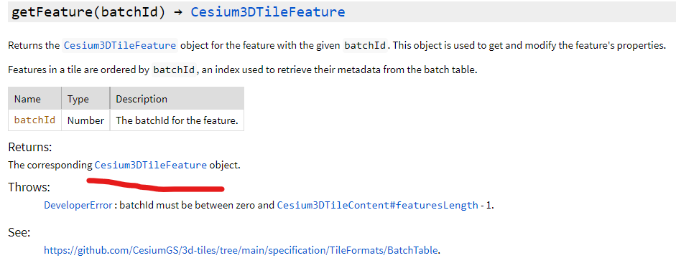
Task: Click 'The batchId for the feature.' cell
Action: pyautogui.click(x=177, y=121)
